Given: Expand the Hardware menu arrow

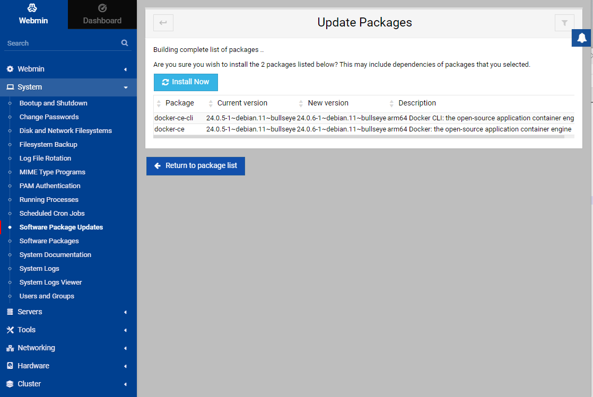Looking at the screenshot, I should pos(125,366).
